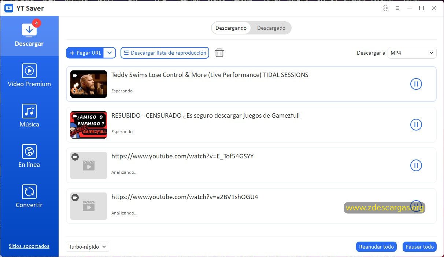
Task: Switch to the Descargado tab
Action: 271,28
